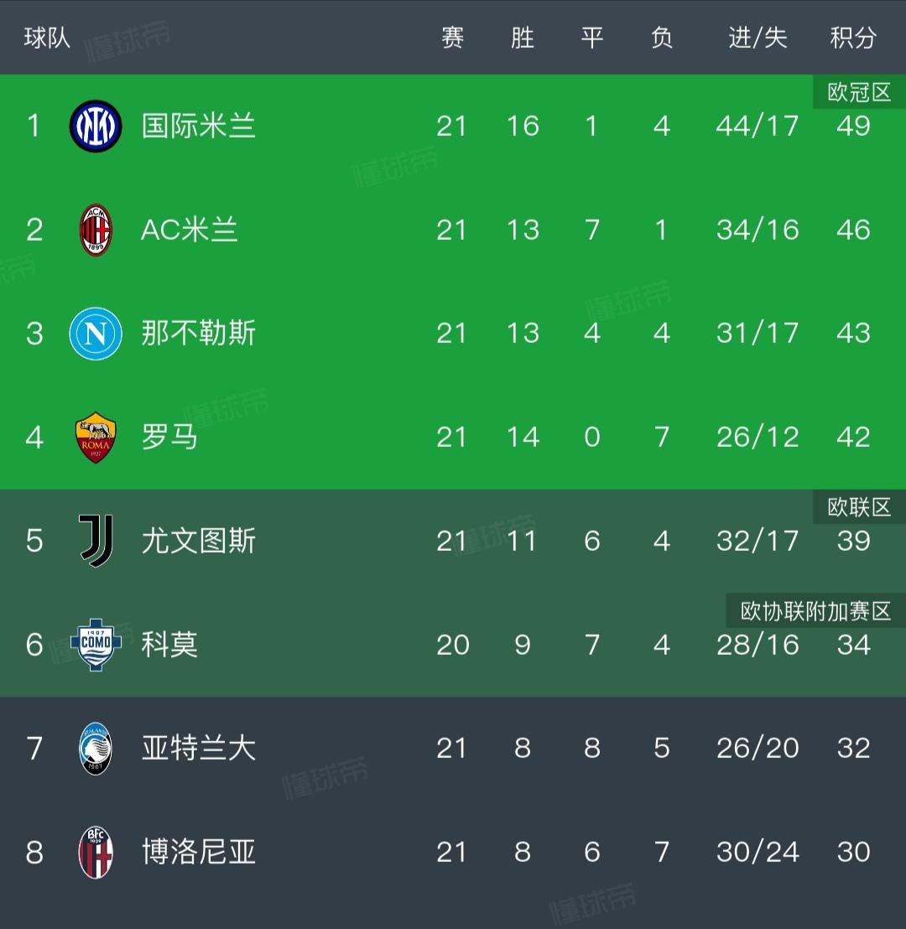Select the row for 那不勒斯
This screenshot has height=929, width=906.
point(453,333)
